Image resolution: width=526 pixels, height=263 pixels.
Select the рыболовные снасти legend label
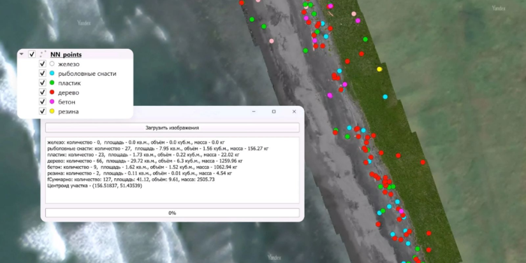[x=87, y=73]
